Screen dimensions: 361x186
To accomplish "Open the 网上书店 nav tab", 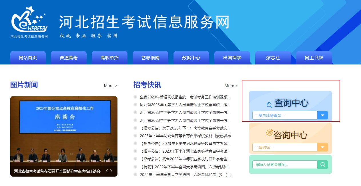I will click(x=314, y=58).
